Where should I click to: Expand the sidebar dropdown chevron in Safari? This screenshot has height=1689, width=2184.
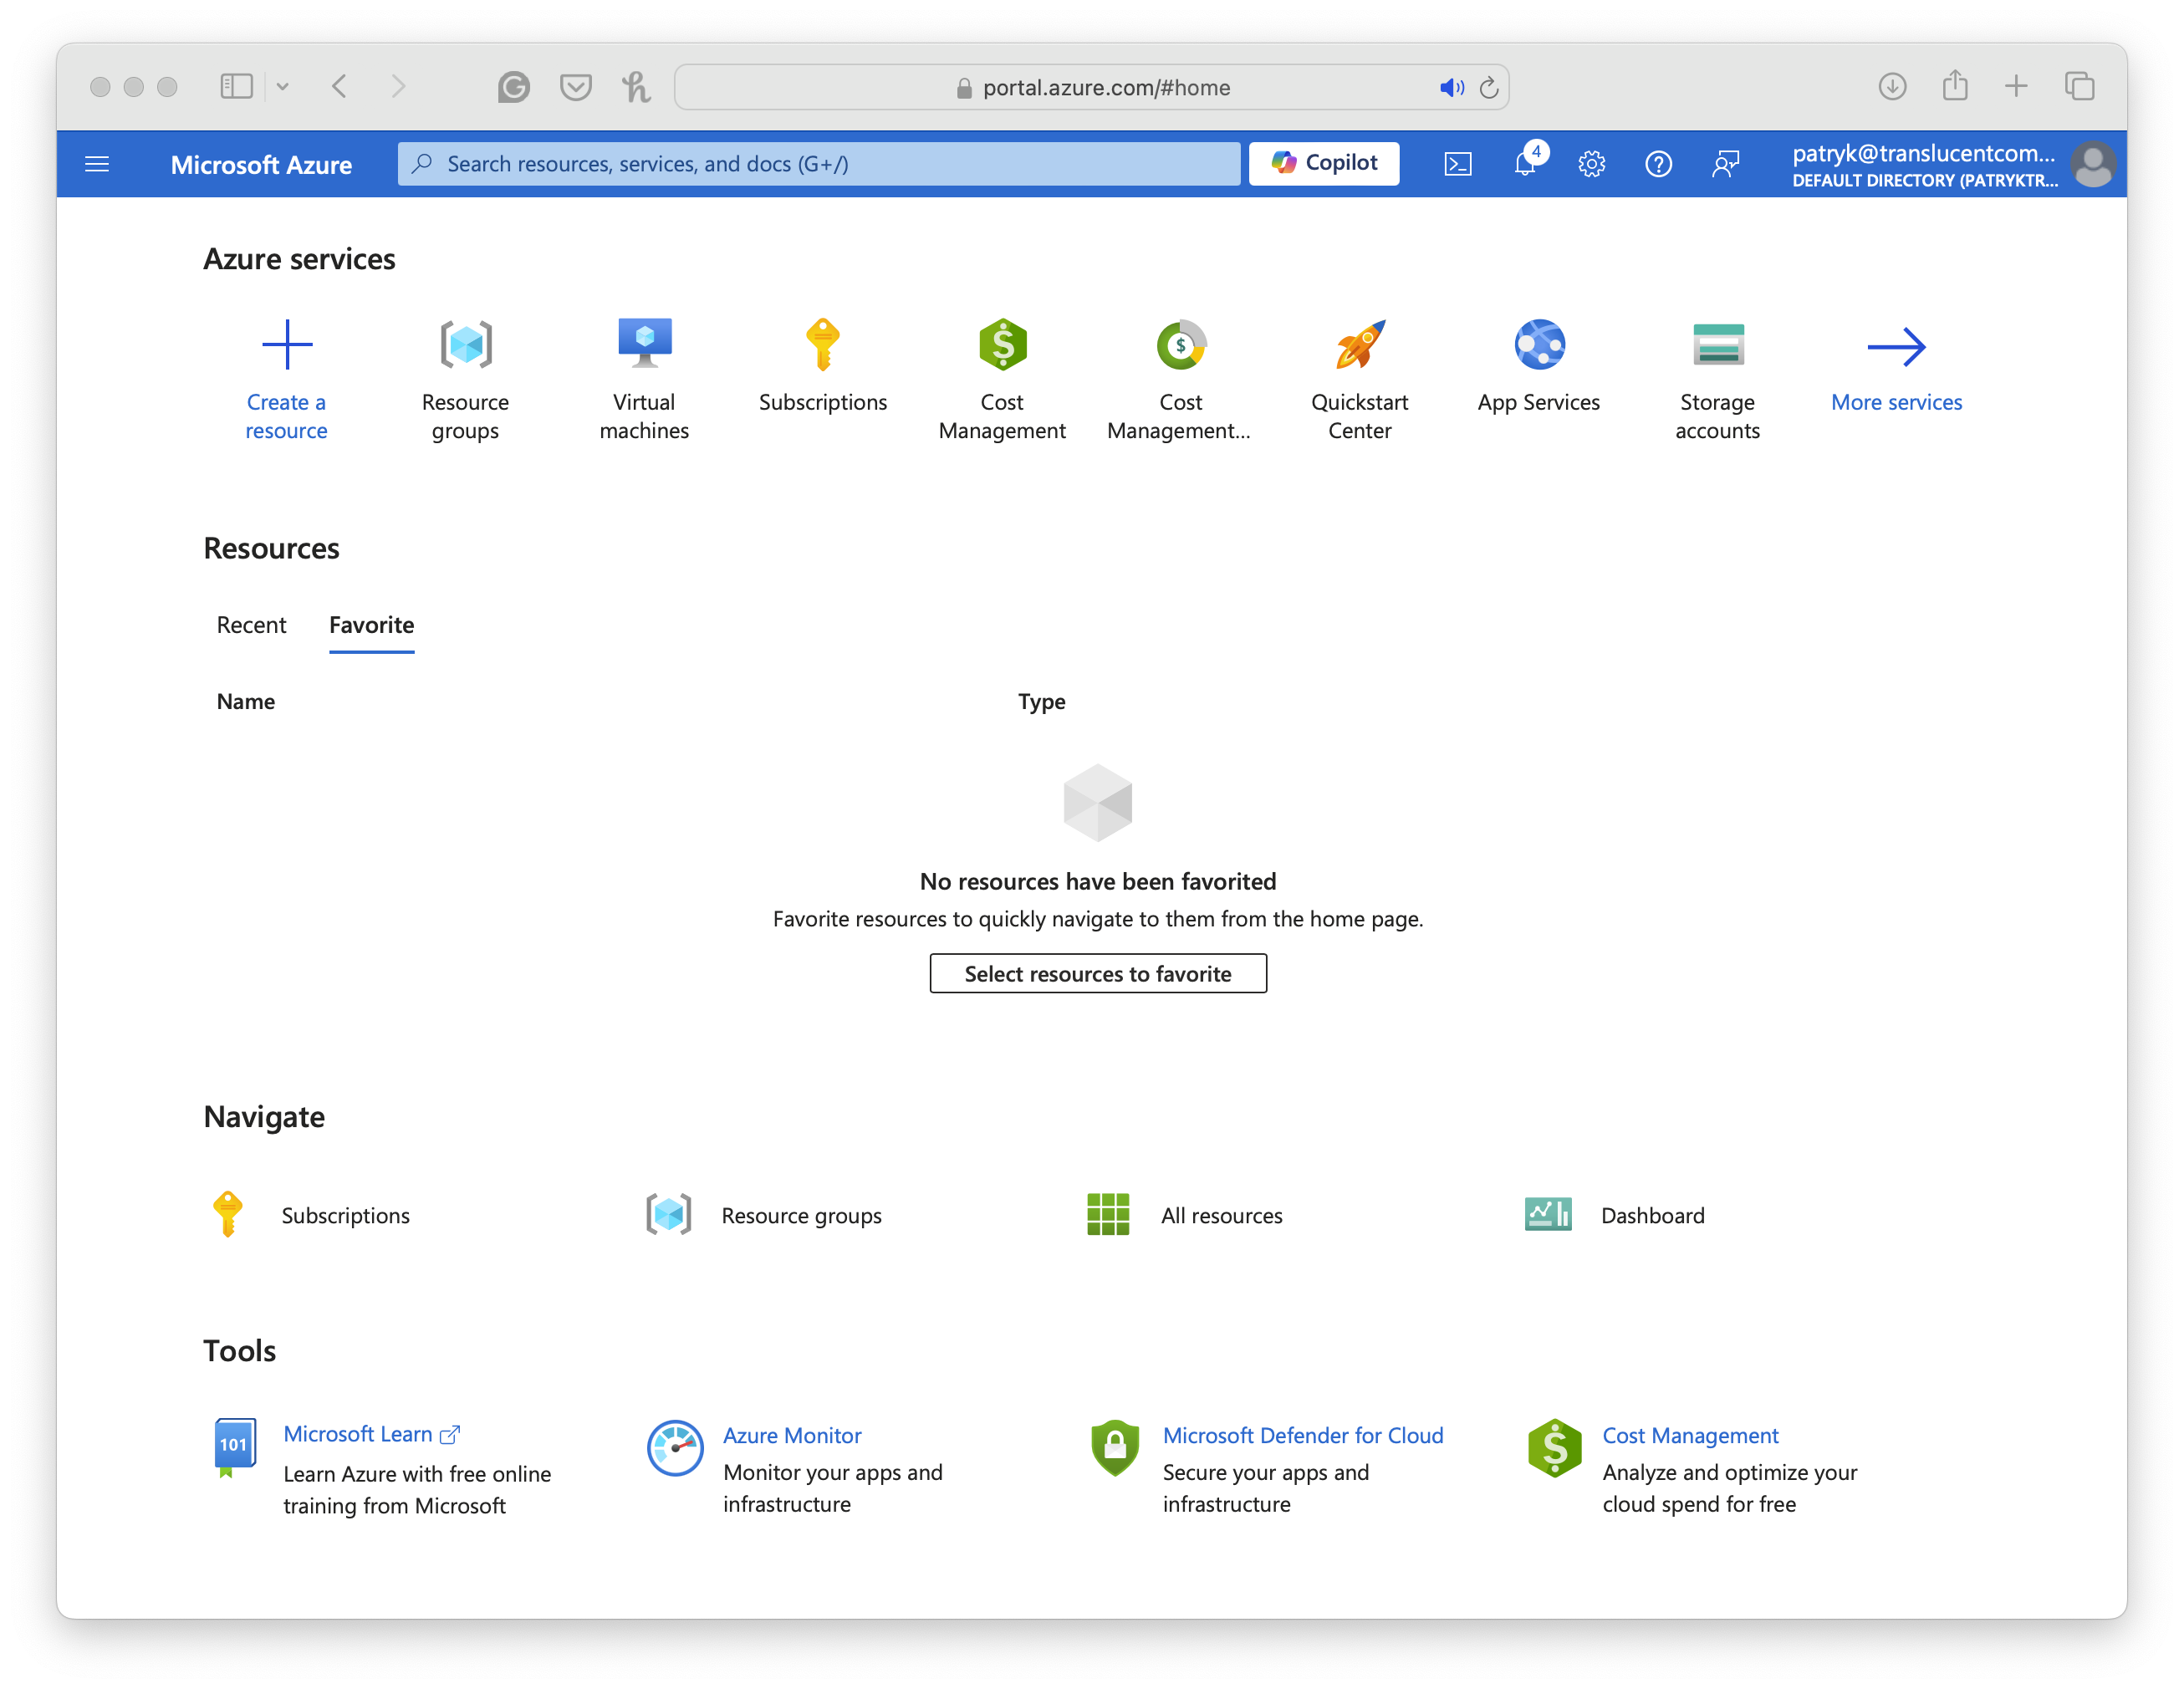point(283,87)
